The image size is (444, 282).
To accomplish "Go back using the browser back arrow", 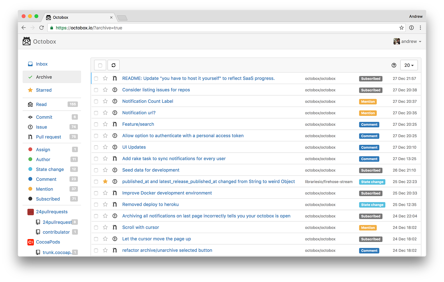I will pos(24,28).
